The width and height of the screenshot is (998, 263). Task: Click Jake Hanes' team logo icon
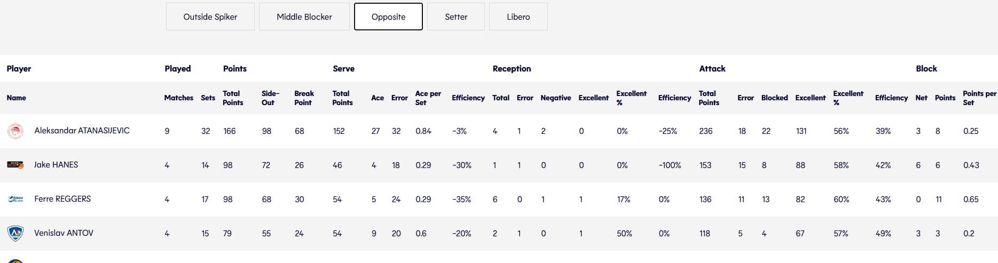15,165
